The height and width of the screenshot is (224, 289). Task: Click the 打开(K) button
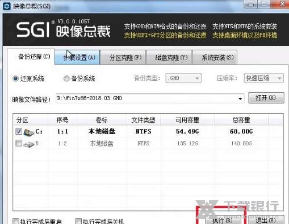[x=266, y=98]
